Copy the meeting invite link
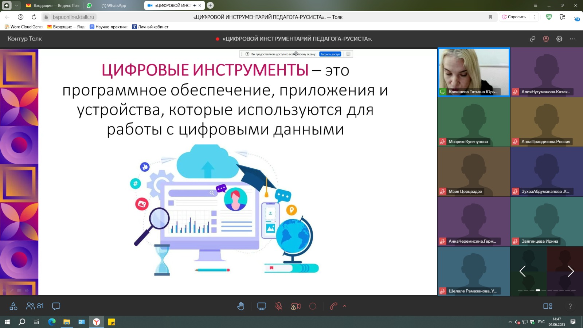 coord(532,39)
